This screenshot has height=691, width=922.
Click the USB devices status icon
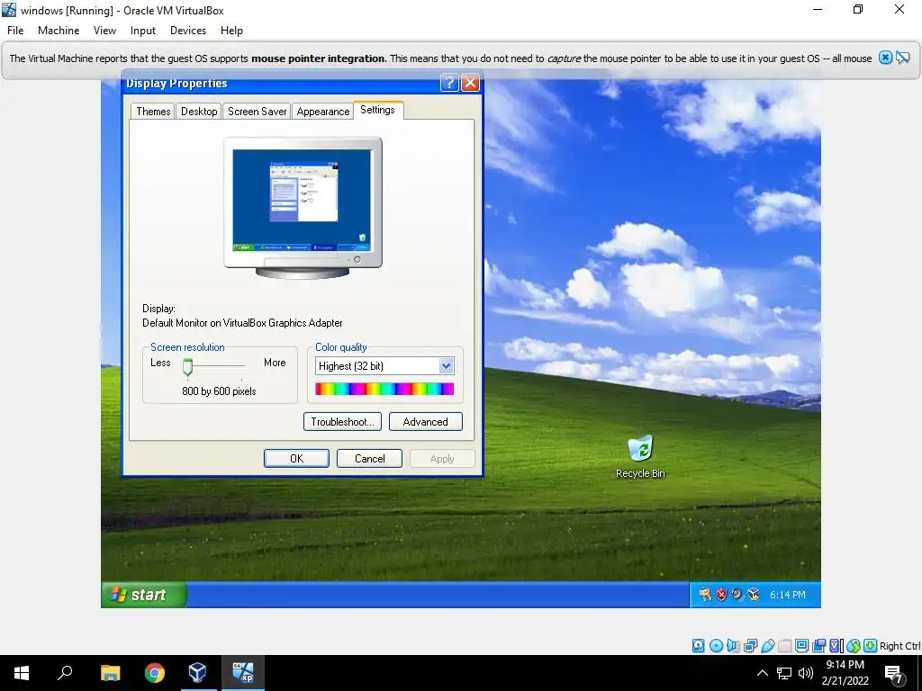767,646
